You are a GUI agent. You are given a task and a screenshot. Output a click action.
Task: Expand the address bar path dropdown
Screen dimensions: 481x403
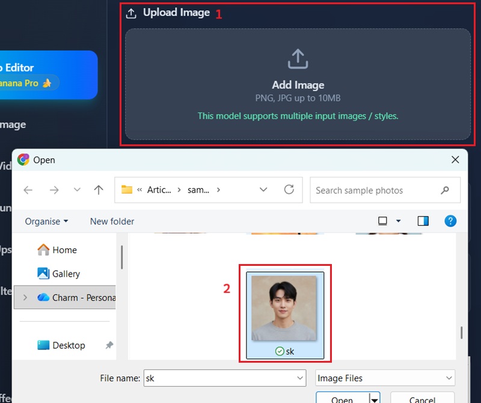(x=263, y=189)
